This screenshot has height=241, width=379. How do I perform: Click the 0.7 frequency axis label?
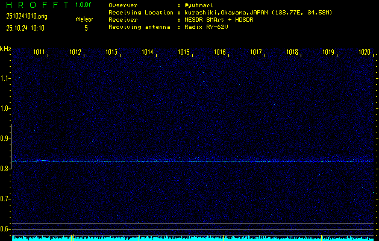(5, 199)
